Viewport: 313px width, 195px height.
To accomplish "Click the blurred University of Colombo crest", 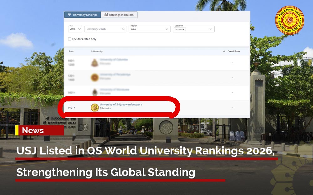I will [x=95, y=63].
